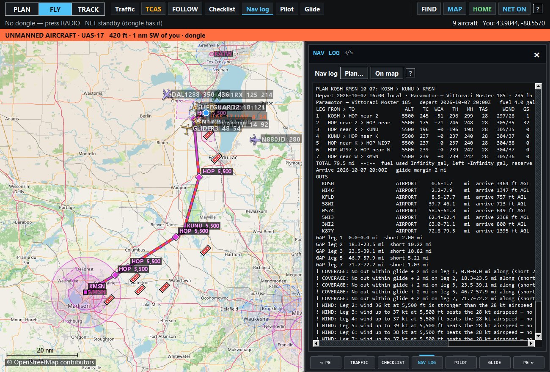The width and height of the screenshot is (550, 372).
Task: Open the top bar help question mark
Action: coord(538,9)
